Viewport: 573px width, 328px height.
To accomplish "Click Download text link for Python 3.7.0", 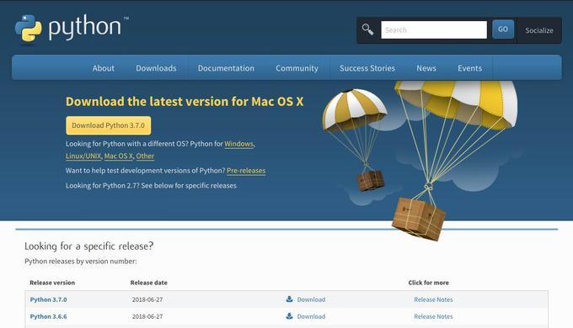I will 311,299.
